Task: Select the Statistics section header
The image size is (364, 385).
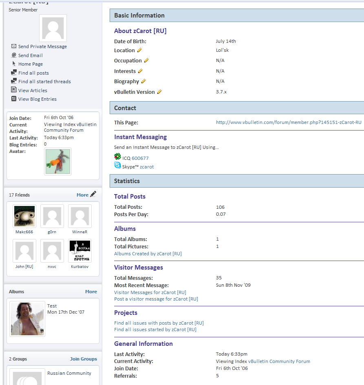Action: pos(237,181)
